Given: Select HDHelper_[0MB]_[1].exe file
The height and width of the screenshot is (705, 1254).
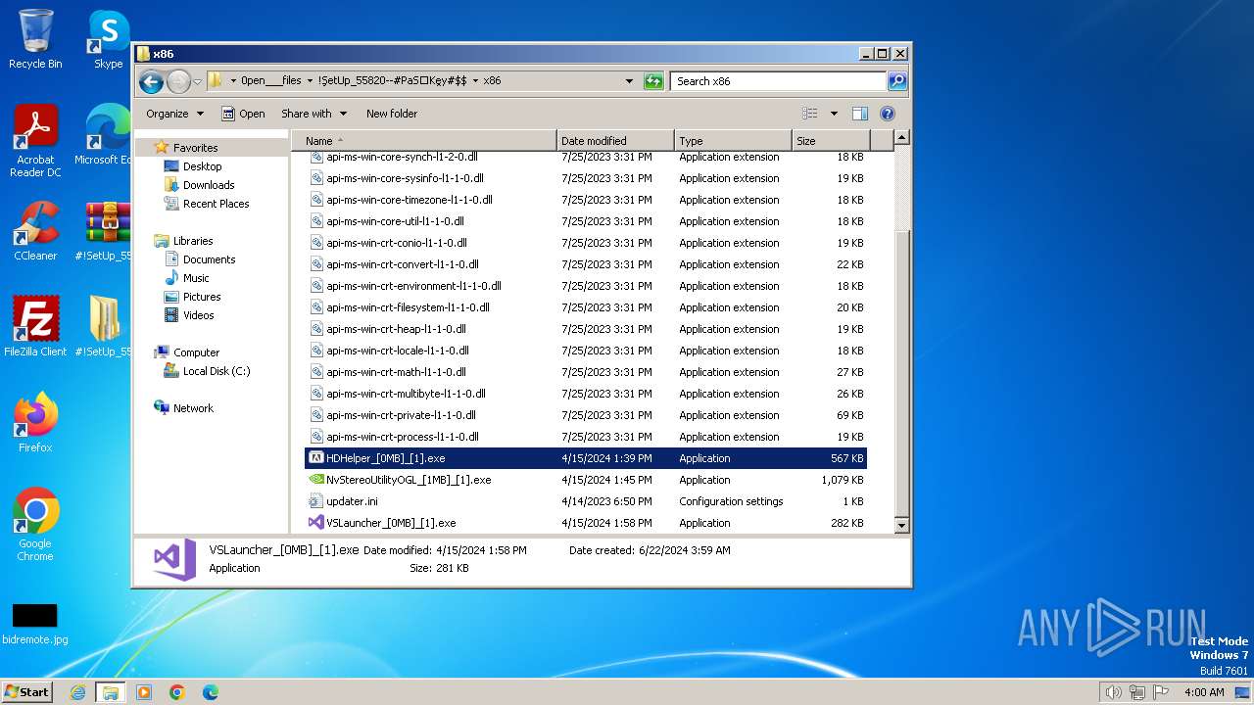Looking at the screenshot, I should pyautogui.click(x=587, y=458).
